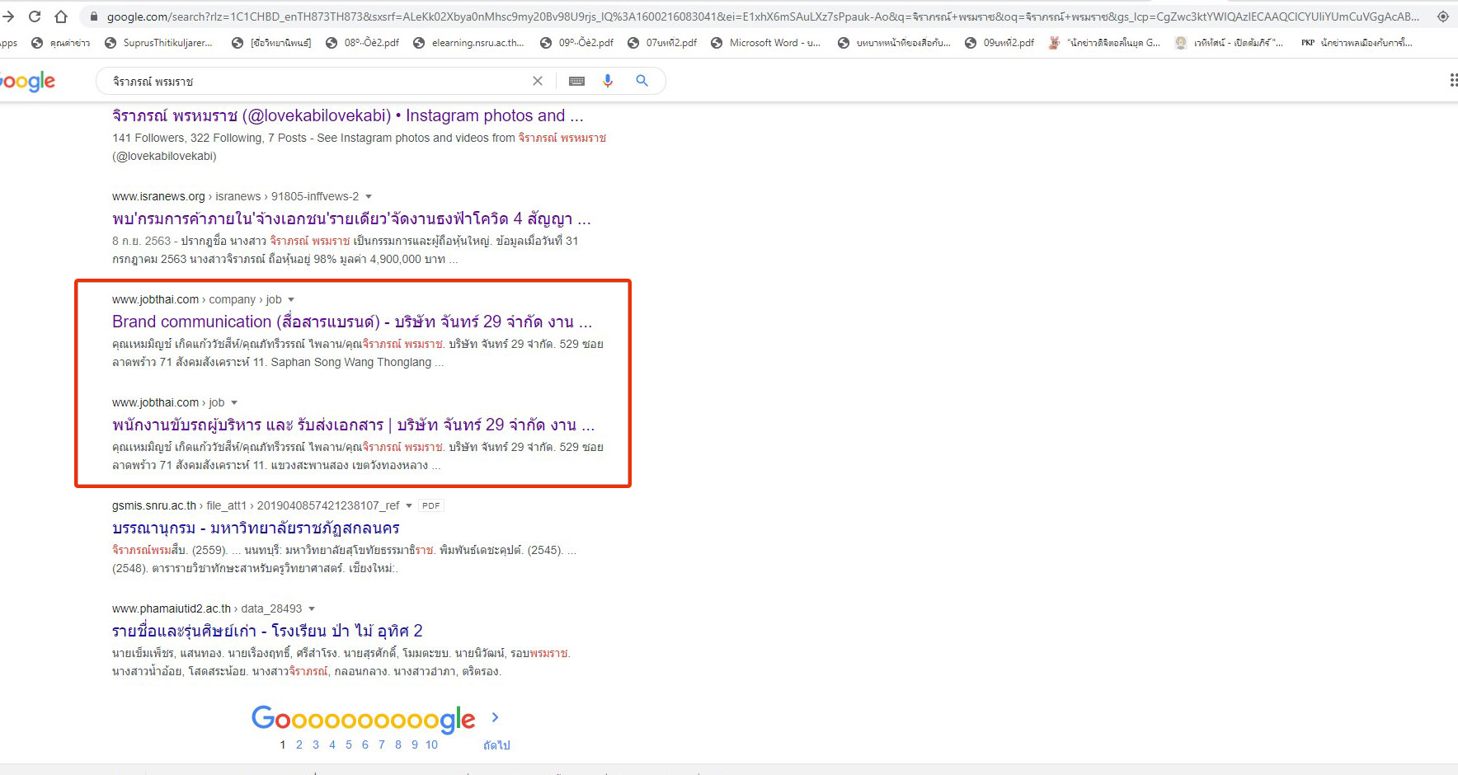Expand options arrow for isranews.org result
The image size is (1458, 775).
tap(369, 196)
